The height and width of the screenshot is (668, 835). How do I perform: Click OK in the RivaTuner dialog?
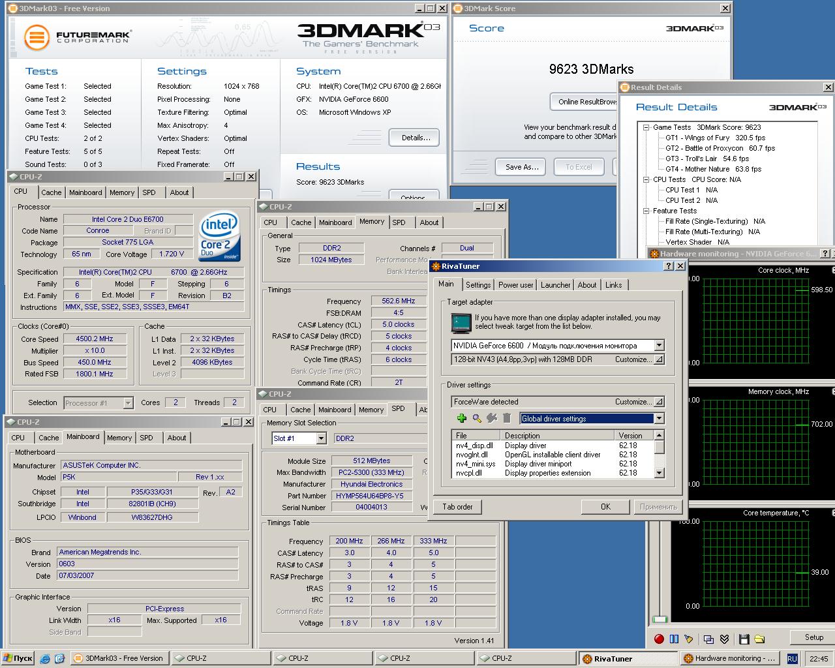pos(605,507)
